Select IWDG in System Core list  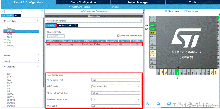(10, 34)
